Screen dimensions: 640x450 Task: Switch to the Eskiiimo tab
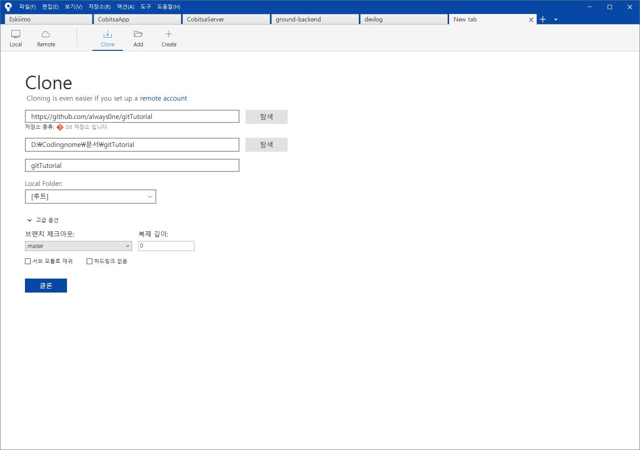pos(48,19)
